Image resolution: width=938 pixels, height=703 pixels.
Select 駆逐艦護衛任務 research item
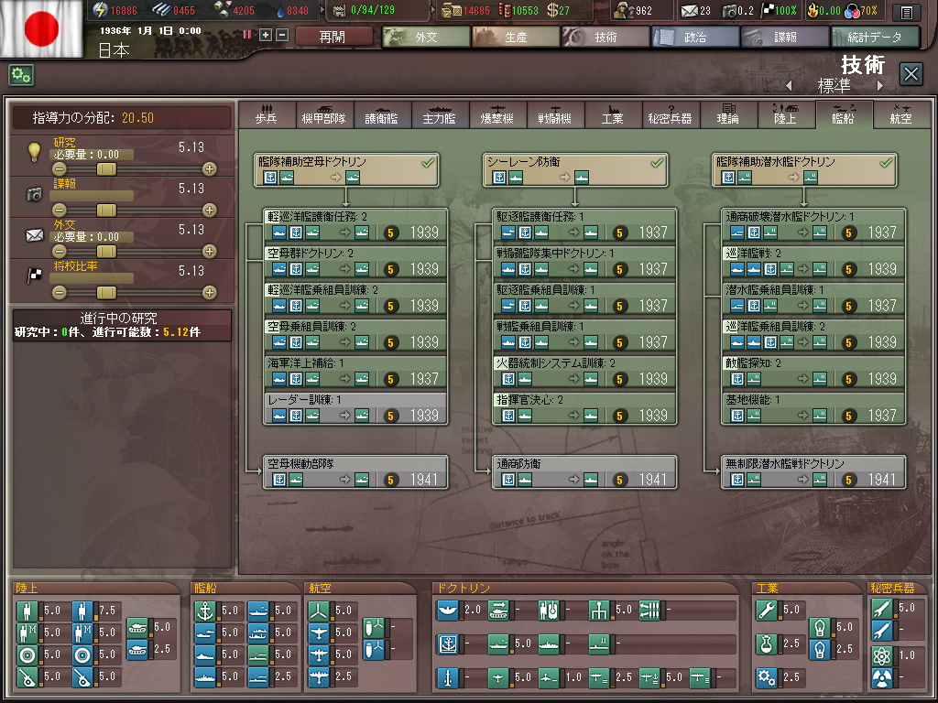pos(585,225)
